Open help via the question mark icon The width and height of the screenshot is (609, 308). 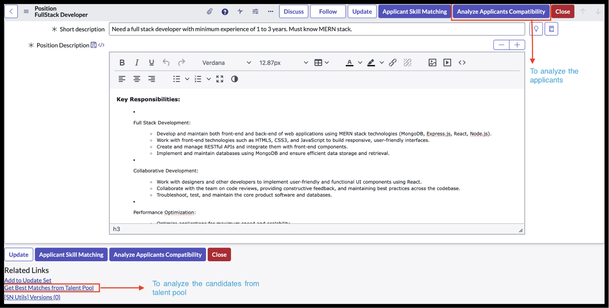coord(225,12)
